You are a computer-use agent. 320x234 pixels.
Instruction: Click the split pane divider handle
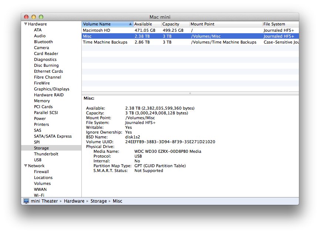point(190,93)
